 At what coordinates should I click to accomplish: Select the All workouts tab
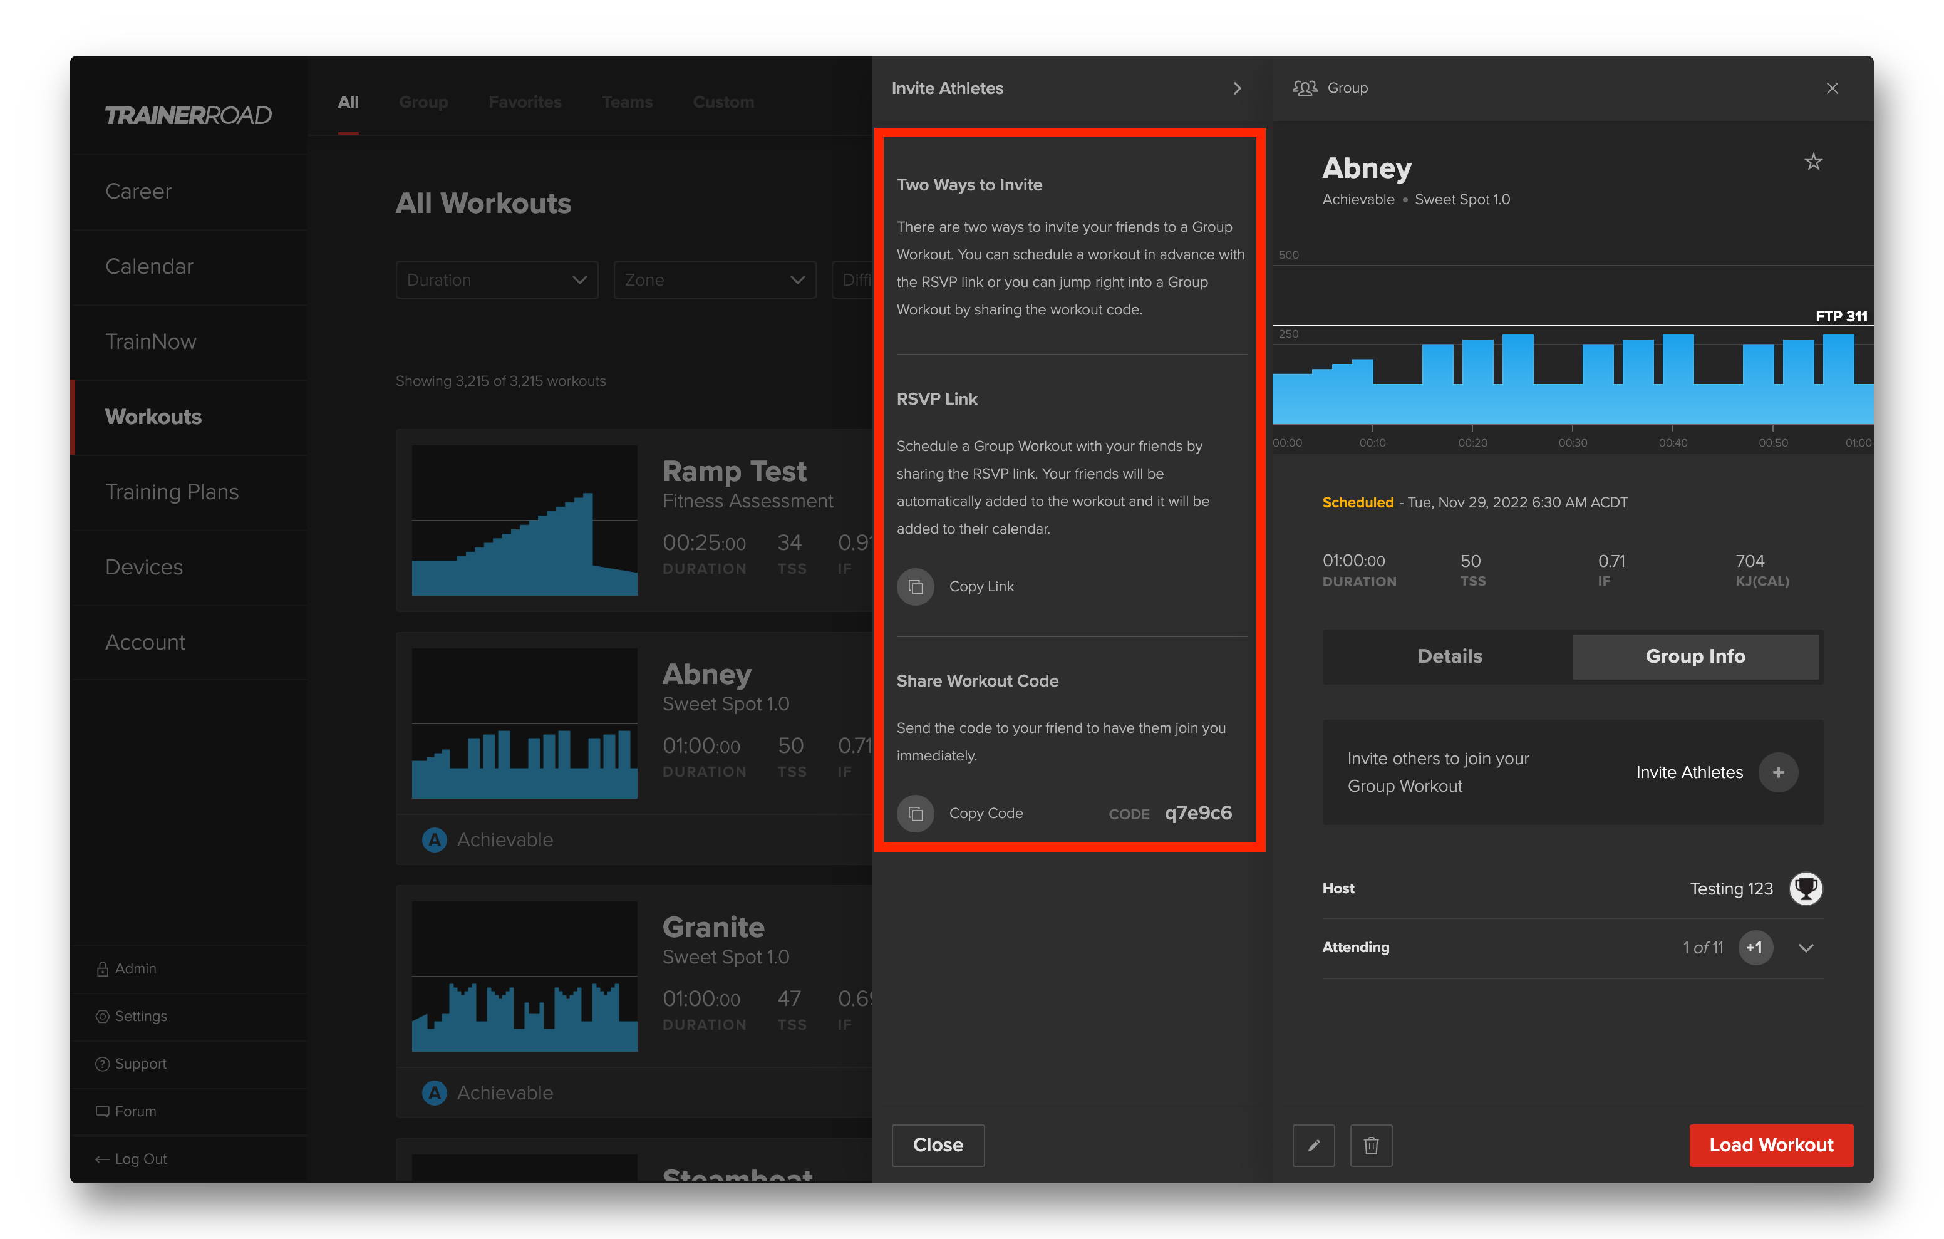tap(348, 101)
